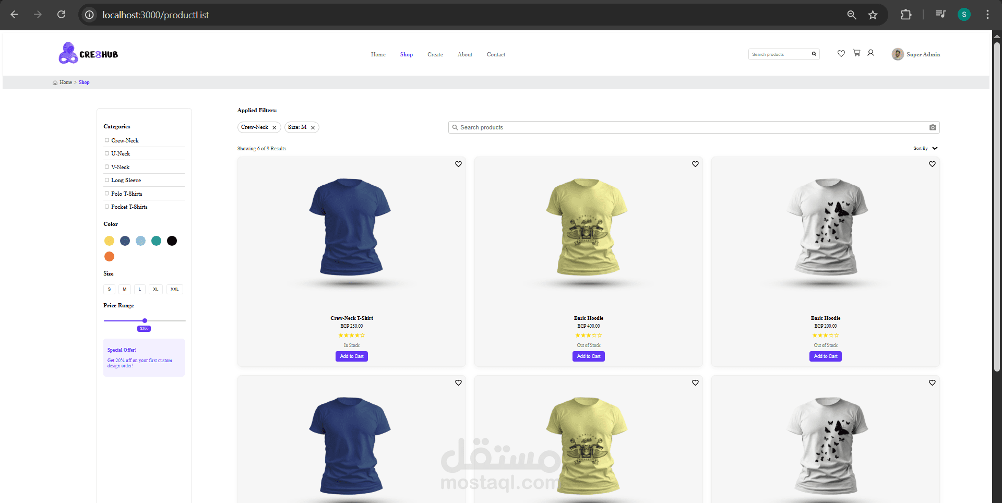The image size is (1002, 503).
Task: Click the browser address bar URL
Action: click(x=156, y=15)
